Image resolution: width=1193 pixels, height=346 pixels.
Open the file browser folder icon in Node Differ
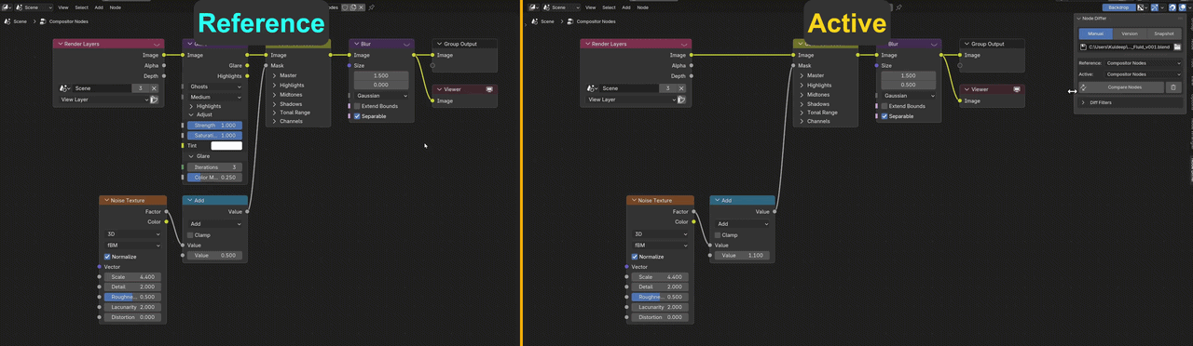pyautogui.click(x=1177, y=47)
